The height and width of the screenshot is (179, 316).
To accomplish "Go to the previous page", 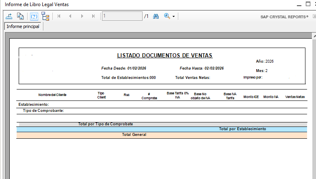I will click(x=70, y=16).
